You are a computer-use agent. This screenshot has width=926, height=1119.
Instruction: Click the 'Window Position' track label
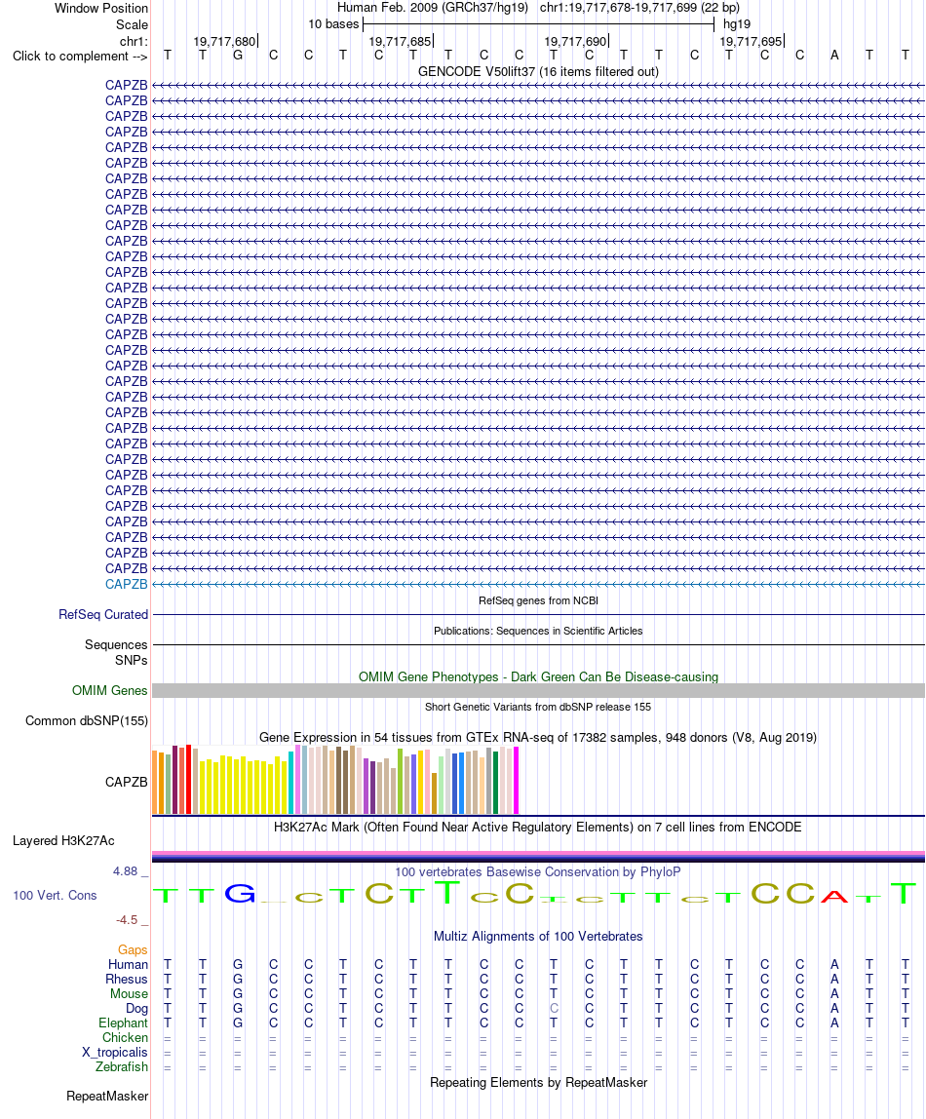(x=101, y=9)
